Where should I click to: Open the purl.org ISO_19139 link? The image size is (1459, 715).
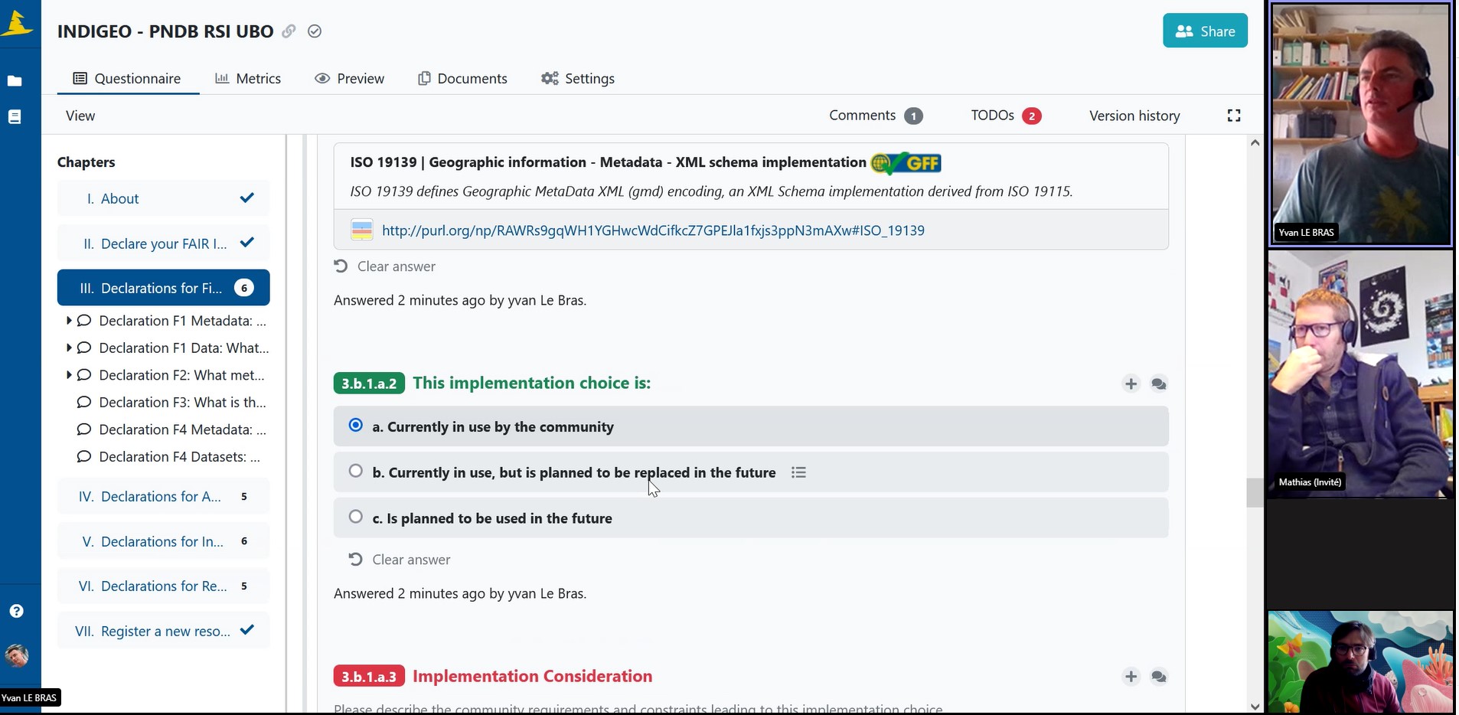653,230
